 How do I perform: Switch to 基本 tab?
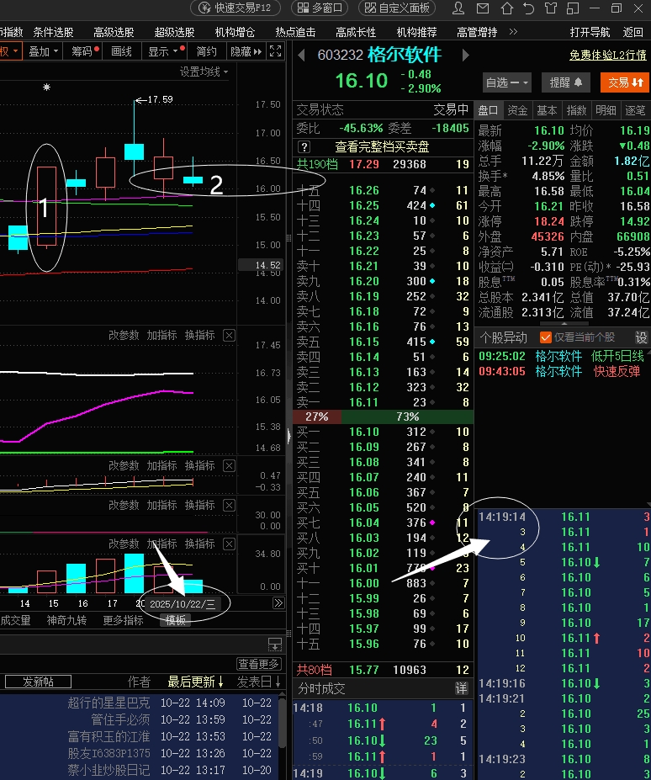[547, 110]
